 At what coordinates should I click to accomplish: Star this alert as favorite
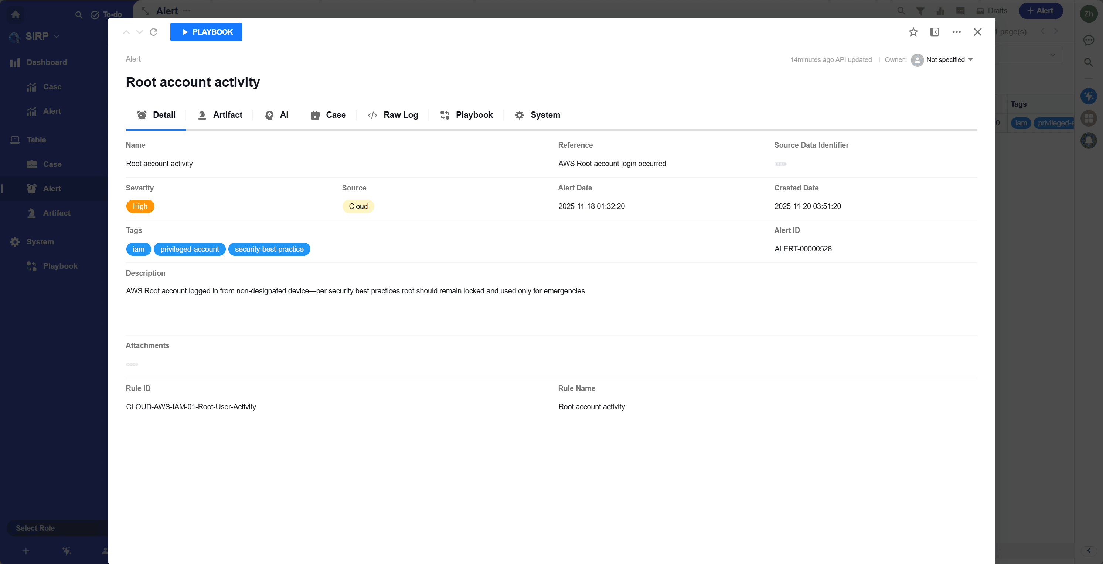[x=913, y=32]
